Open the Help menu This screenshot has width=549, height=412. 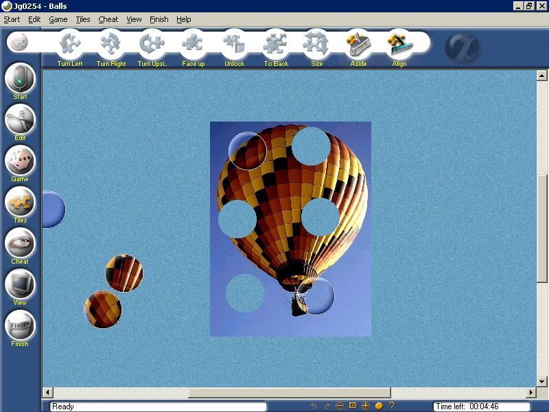point(184,19)
